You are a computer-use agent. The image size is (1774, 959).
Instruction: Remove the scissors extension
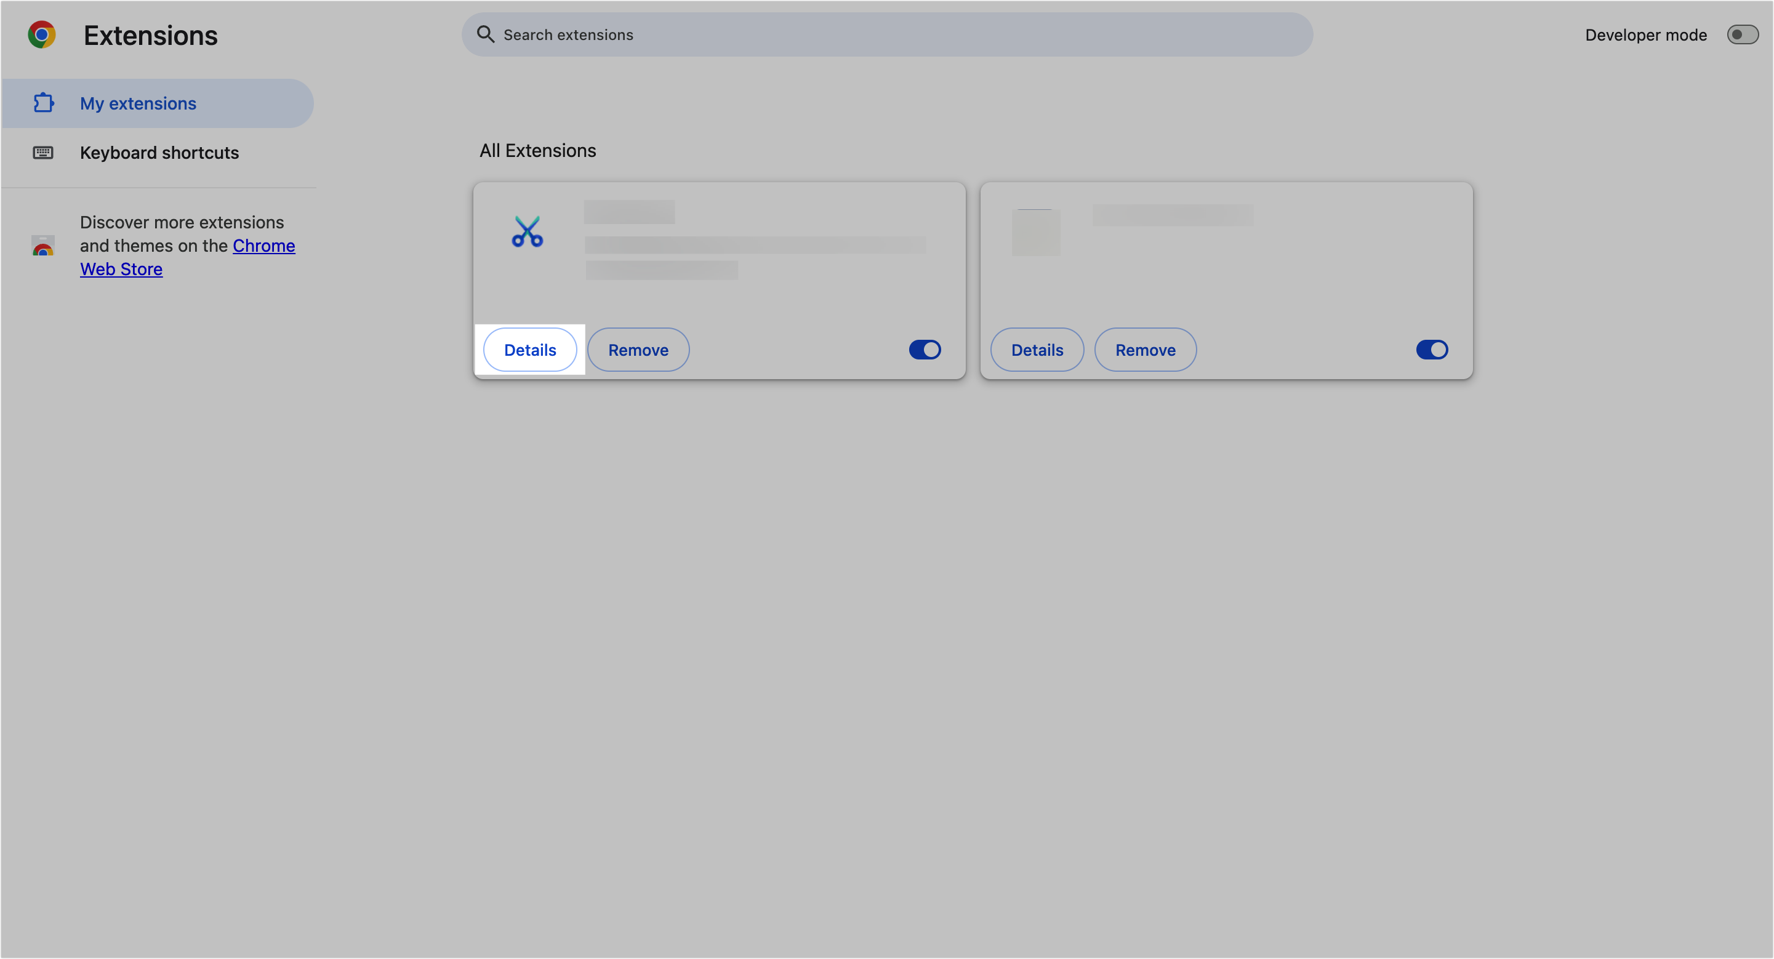[x=638, y=349]
